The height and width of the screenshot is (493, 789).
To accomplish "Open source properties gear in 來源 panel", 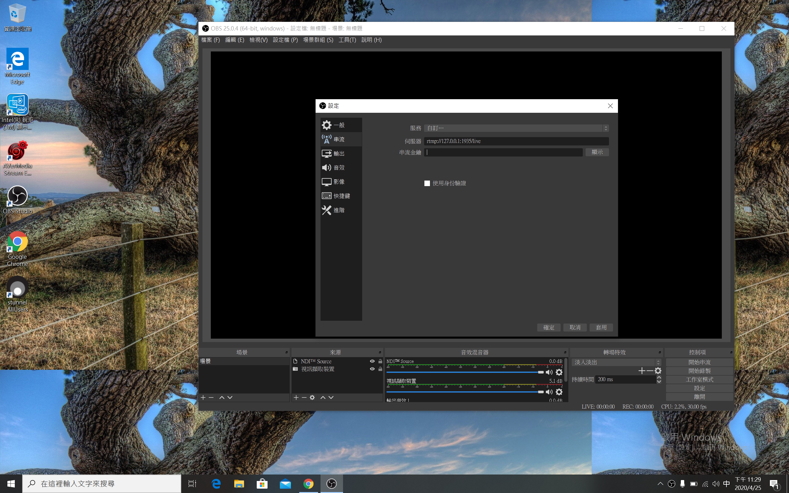I will pyautogui.click(x=312, y=397).
